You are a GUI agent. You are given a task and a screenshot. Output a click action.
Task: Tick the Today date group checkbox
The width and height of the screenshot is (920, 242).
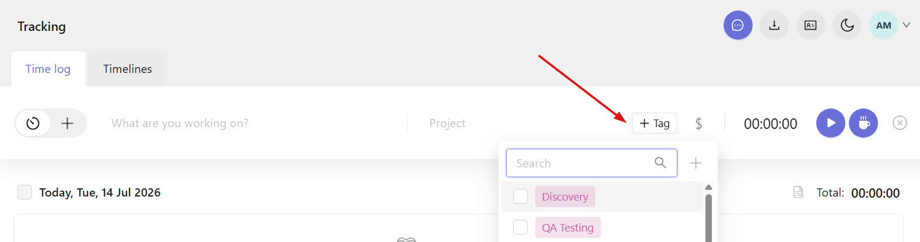(x=24, y=192)
